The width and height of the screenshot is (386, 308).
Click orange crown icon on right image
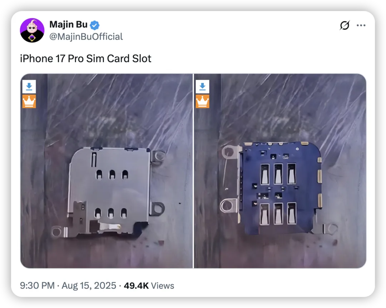pyautogui.click(x=202, y=101)
